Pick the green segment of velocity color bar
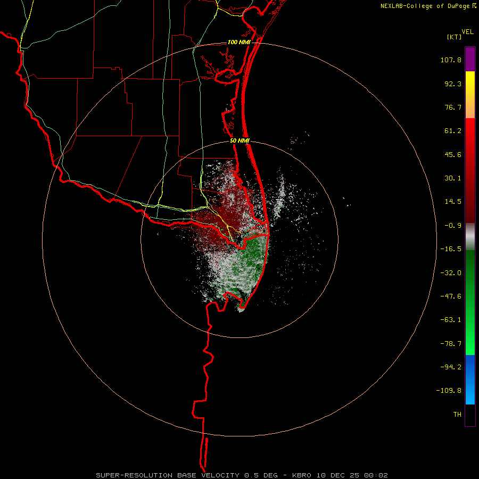479x479 pixels. coord(470,302)
